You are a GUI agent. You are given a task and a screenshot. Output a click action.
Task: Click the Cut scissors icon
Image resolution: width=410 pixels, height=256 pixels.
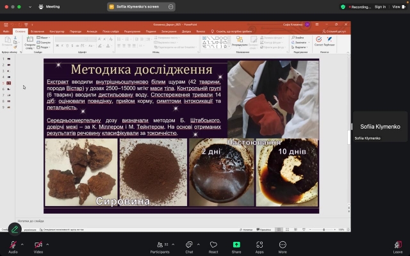point(15,38)
